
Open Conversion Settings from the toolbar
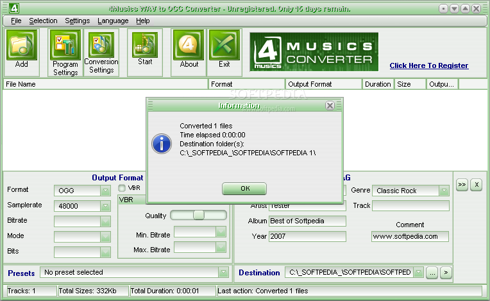(101, 45)
